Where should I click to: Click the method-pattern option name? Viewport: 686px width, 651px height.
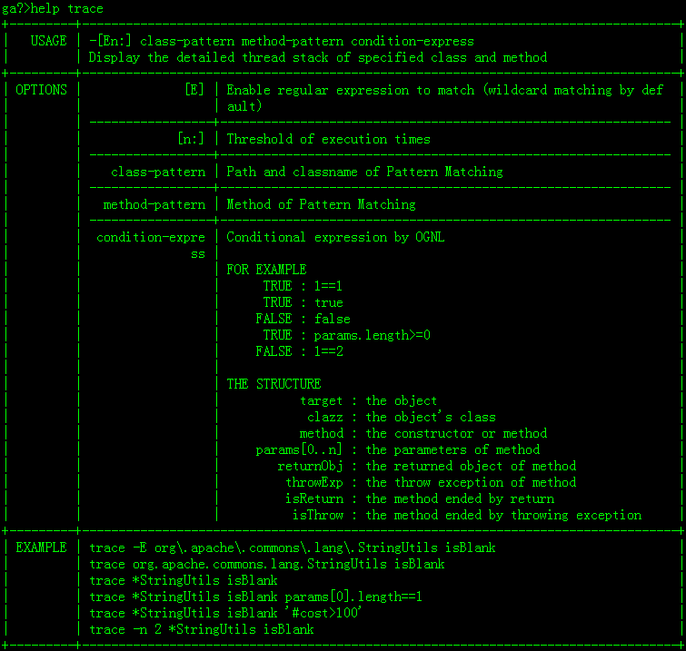[154, 204]
